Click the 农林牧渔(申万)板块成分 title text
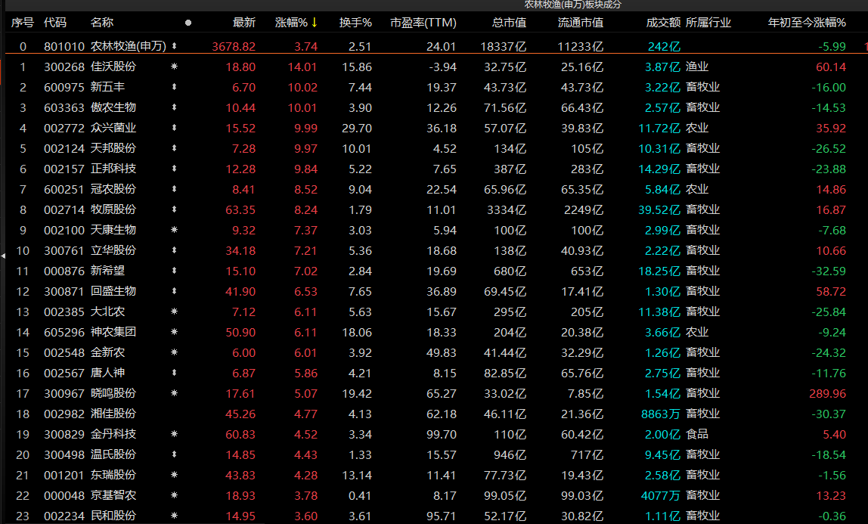 (x=573, y=5)
